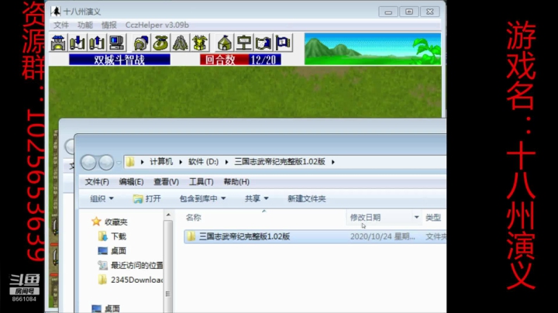
Task: Select 桌面 under 收藏夹
Action: pyautogui.click(x=119, y=251)
